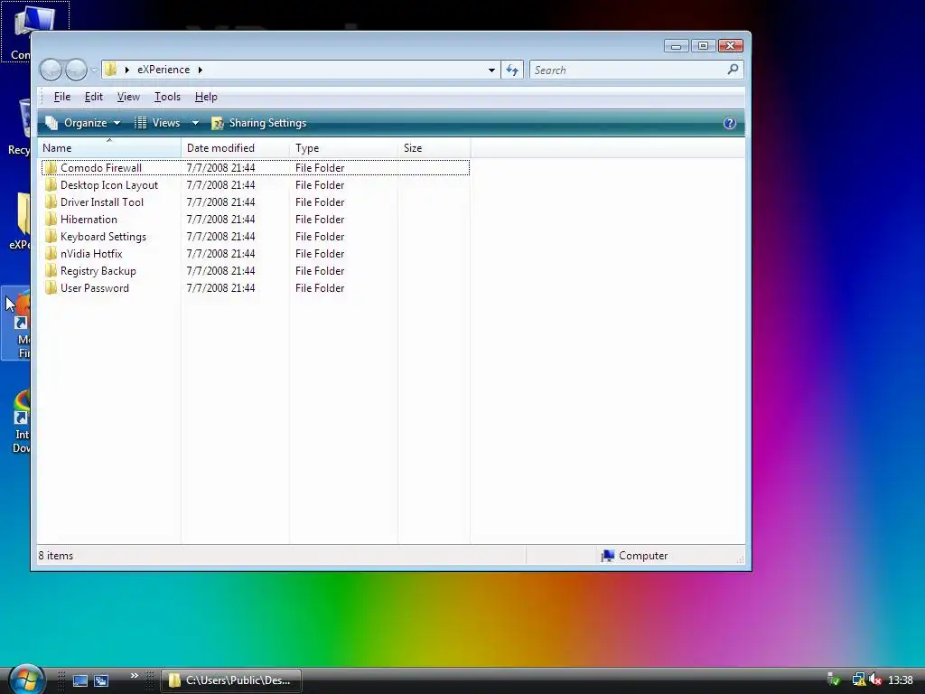Click the "Hibernation" folder name
This screenshot has width=925, height=694.
[89, 219]
